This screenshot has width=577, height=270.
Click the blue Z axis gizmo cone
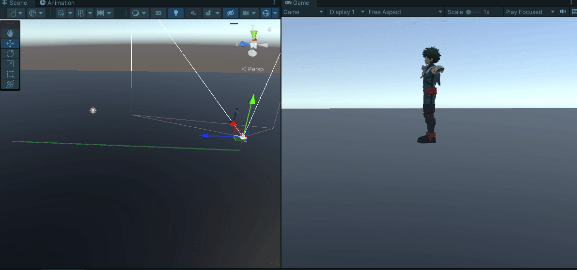coord(244,44)
